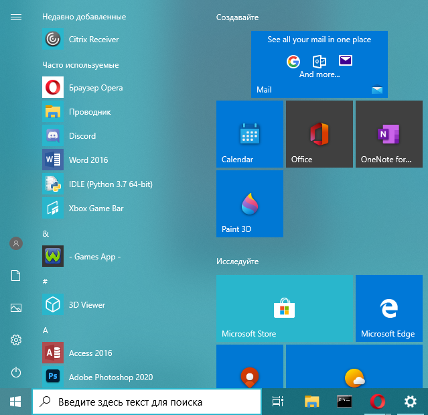Open Access 2016 from the list

click(77, 353)
